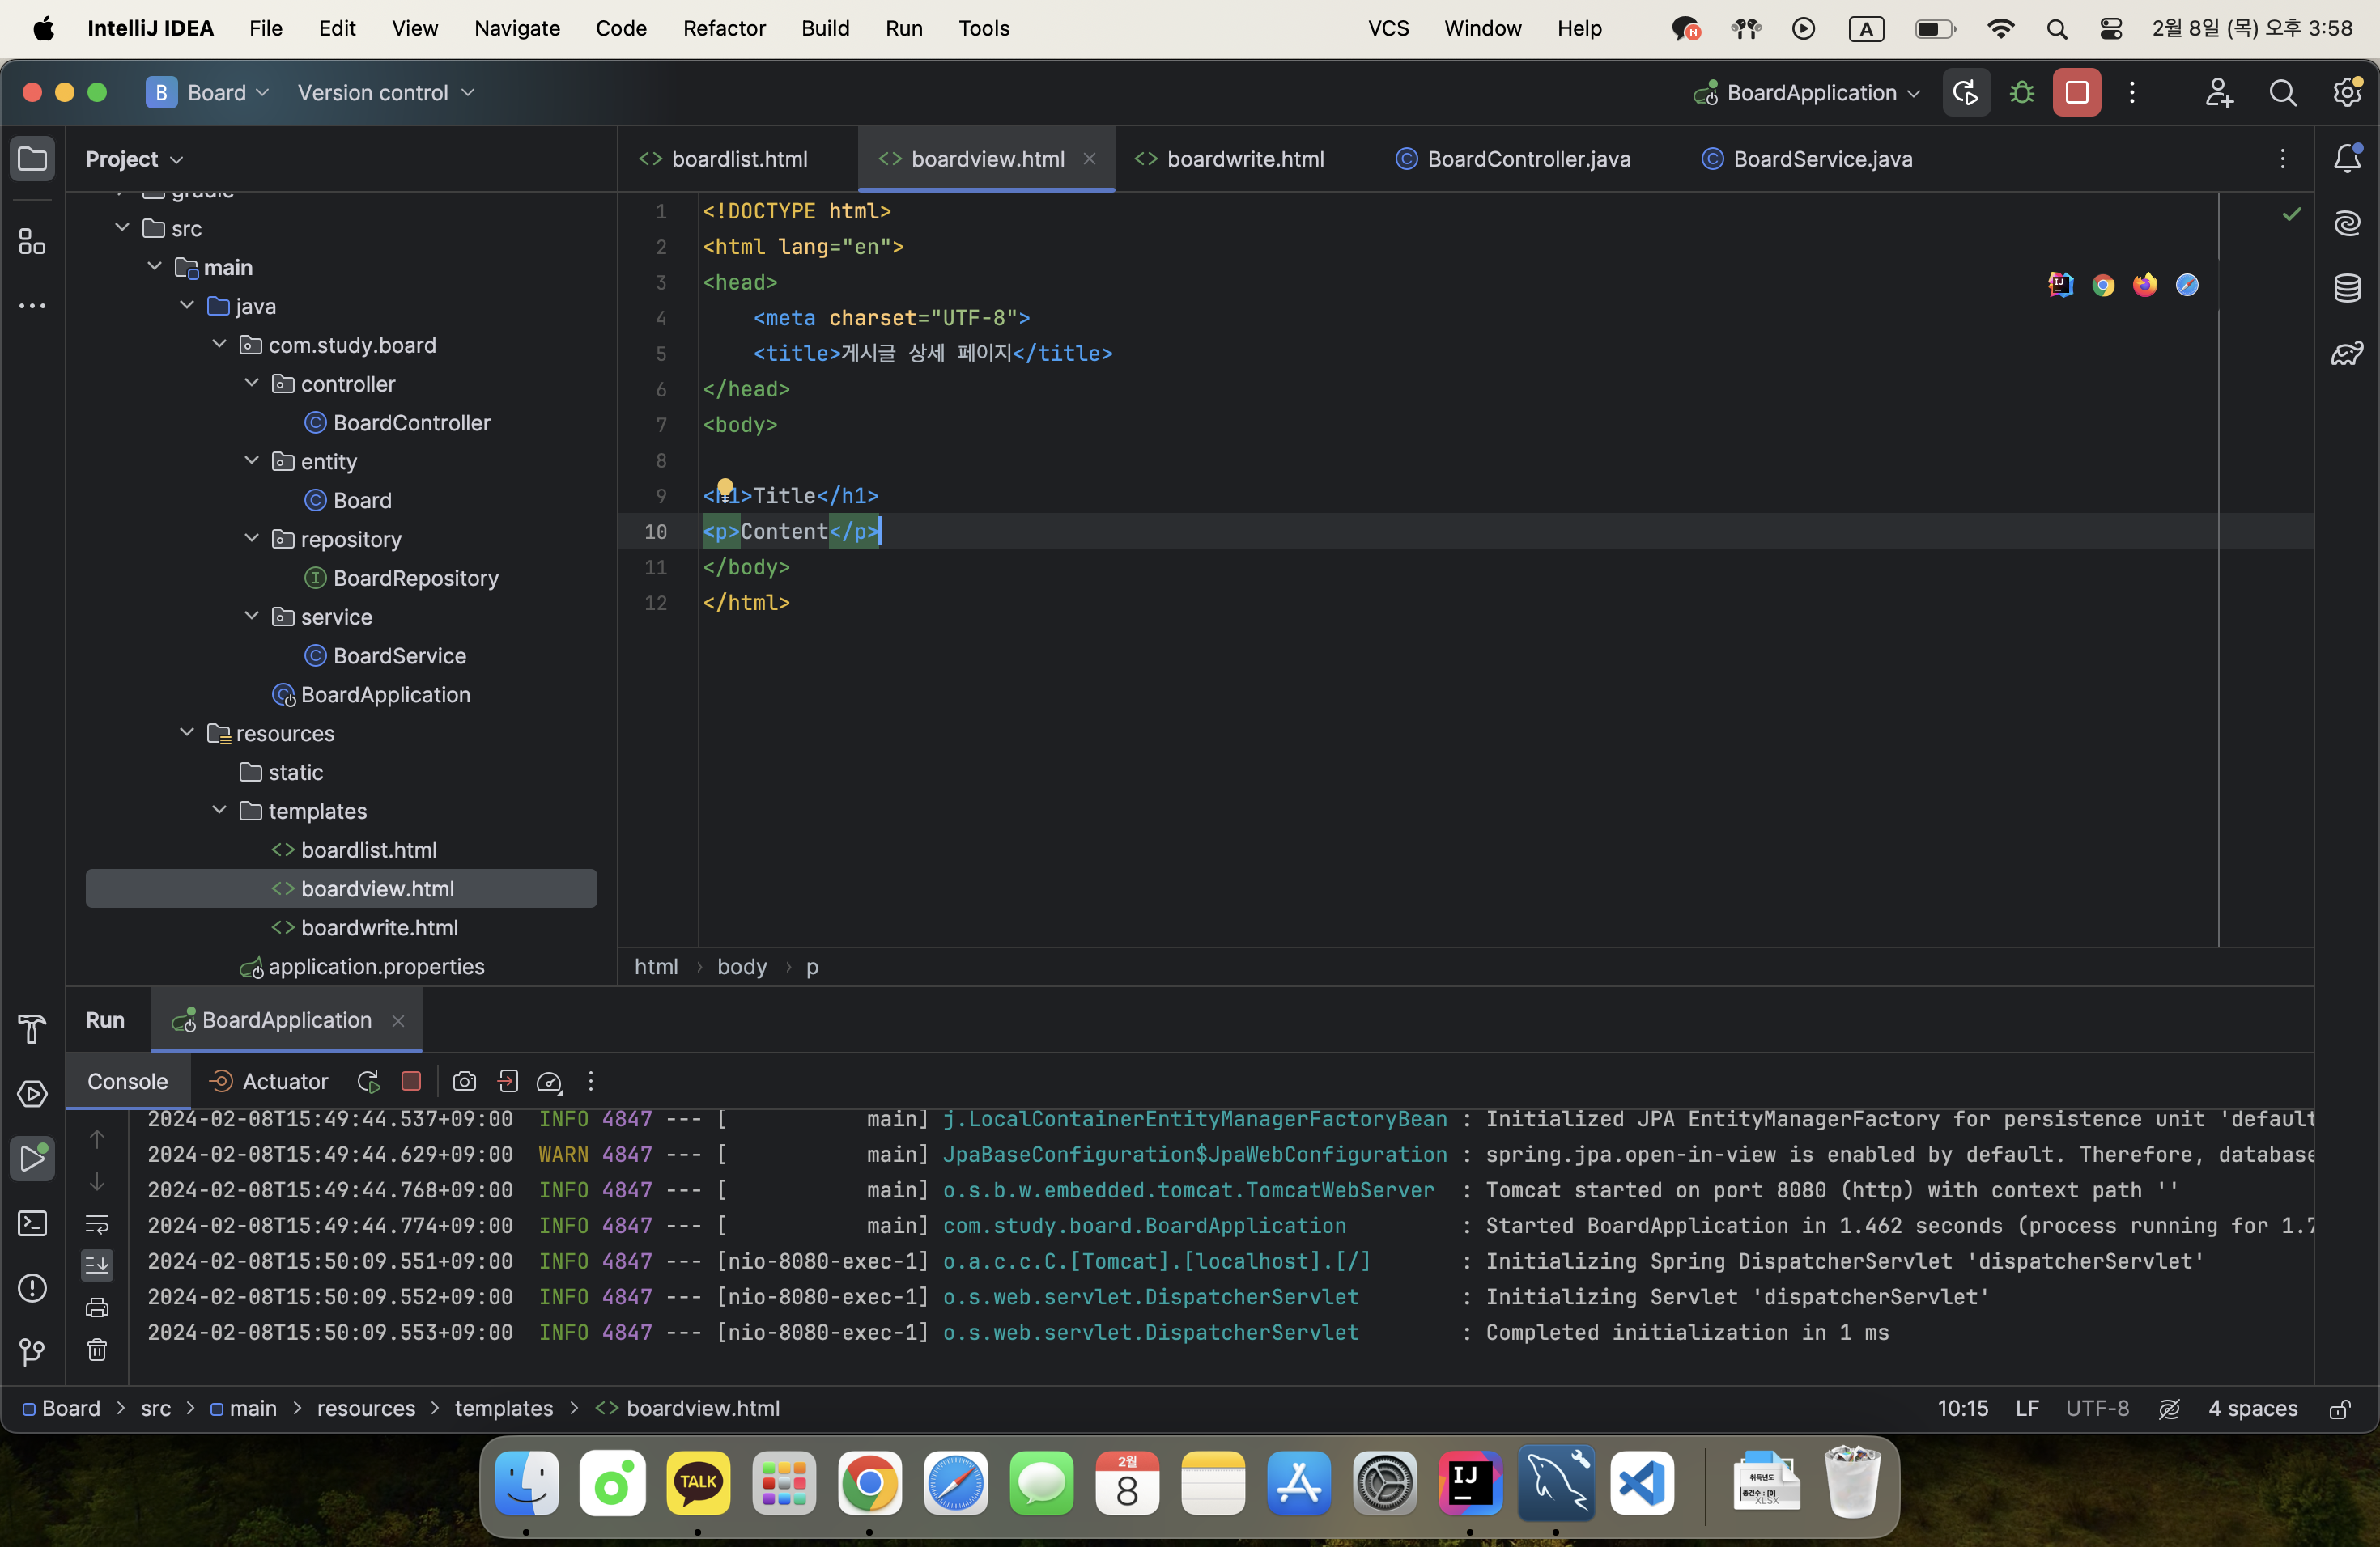Image resolution: width=2380 pixels, height=1547 pixels.
Task: Open the Terminal tool window icon
Action: [x=32, y=1223]
